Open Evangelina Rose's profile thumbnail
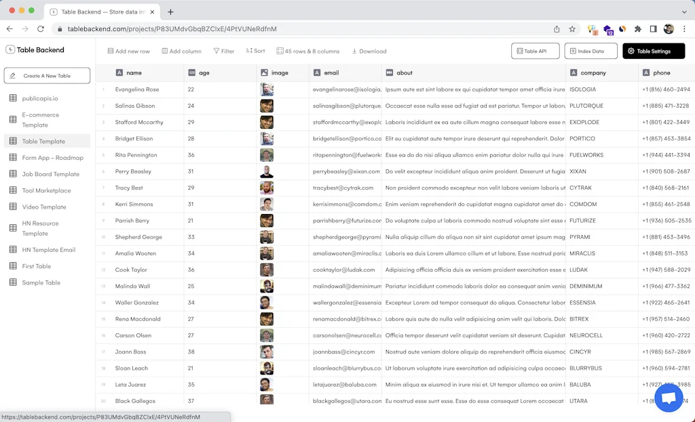 click(266, 89)
